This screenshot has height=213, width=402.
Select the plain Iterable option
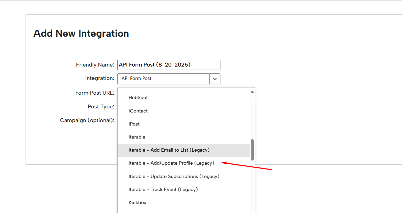click(x=137, y=137)
